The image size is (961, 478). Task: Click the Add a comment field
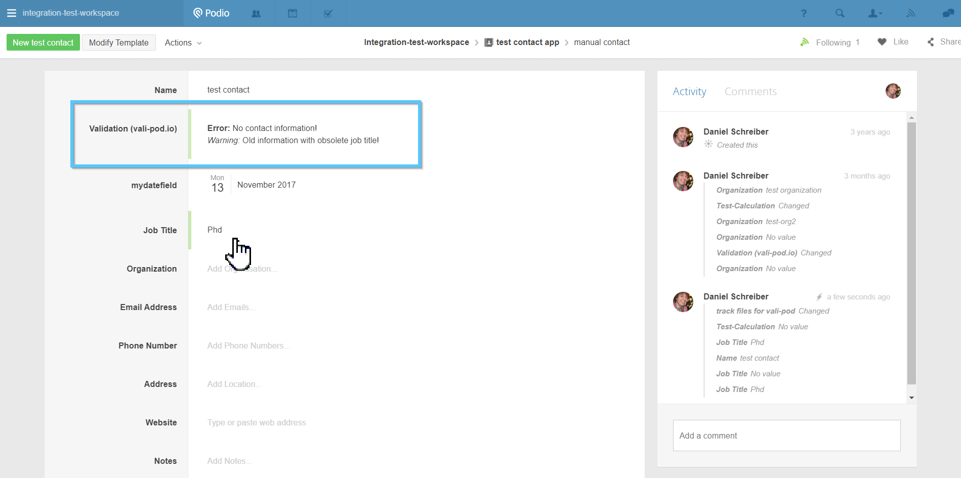tap(786, 436)
